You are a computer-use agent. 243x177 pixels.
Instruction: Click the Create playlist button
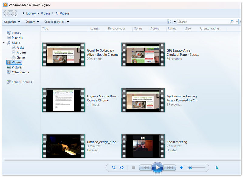[54, 22]
